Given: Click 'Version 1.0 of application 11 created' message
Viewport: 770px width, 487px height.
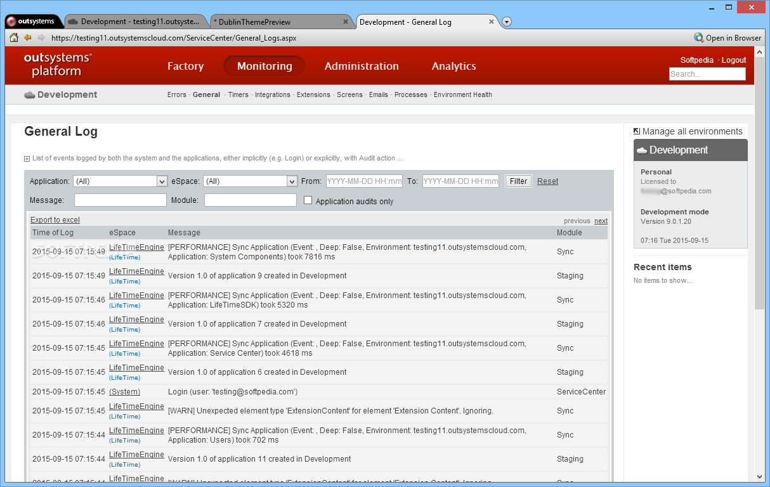Looking at the screenshot, I should click(259, 459).
